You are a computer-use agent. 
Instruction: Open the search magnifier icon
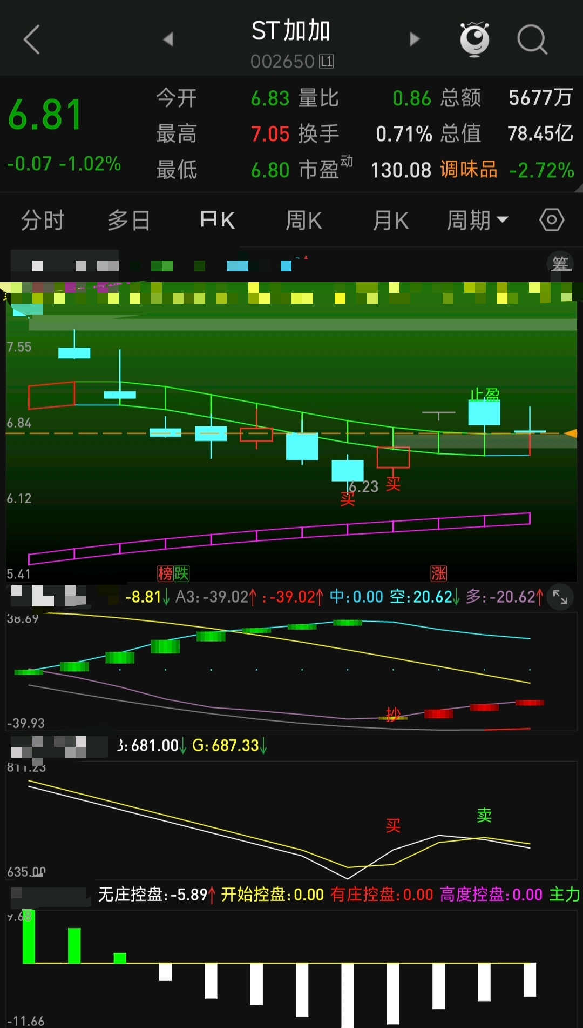pyautogui.click(x=532, y=39)
